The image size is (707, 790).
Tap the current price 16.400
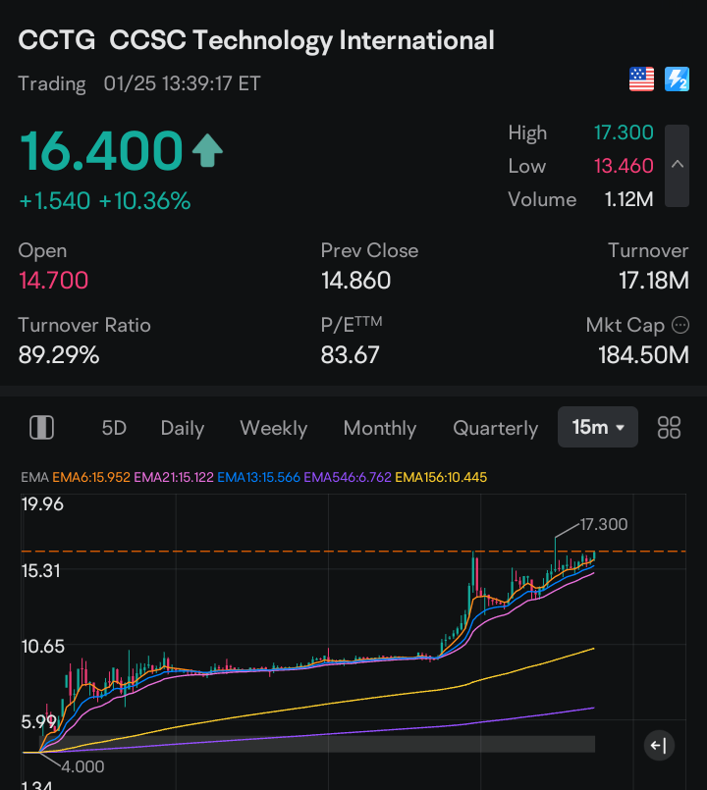[x=101, y=150]
